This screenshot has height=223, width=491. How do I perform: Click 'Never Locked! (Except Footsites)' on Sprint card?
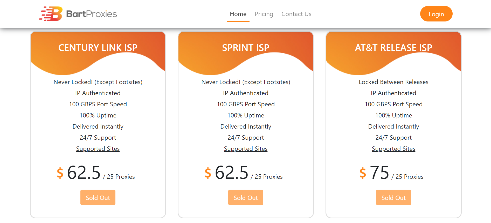coord(246,82)
